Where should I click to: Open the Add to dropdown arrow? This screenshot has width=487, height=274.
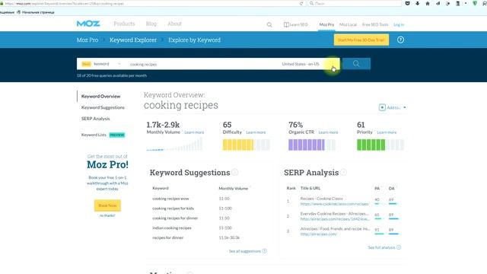point(404,107)
